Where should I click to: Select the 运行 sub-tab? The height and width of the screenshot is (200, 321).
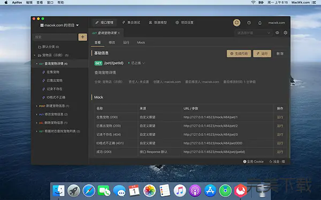coord(126,43)
